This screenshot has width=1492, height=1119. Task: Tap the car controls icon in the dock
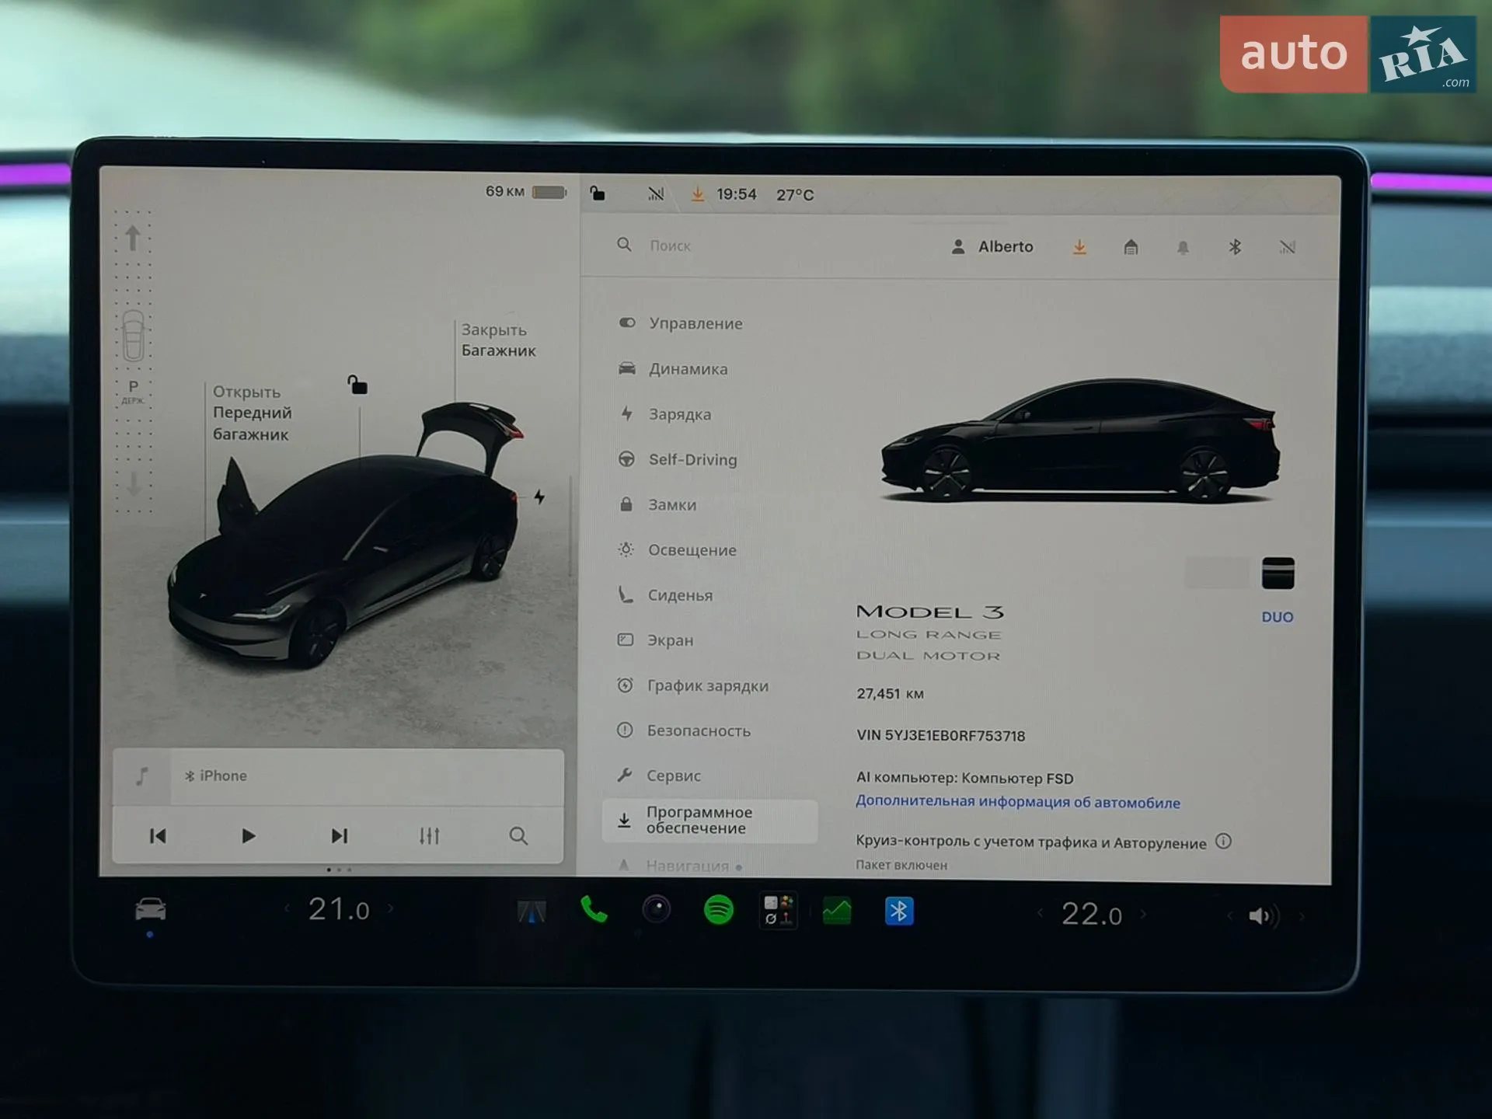point(150,908)
